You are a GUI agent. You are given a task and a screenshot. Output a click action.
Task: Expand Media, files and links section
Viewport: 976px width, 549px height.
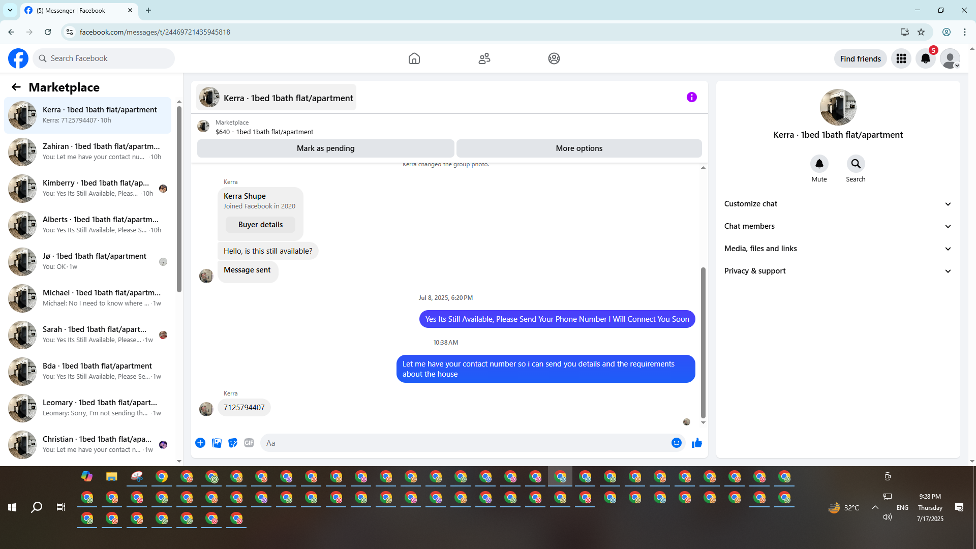pyautogui.click(x=838, y=249)
